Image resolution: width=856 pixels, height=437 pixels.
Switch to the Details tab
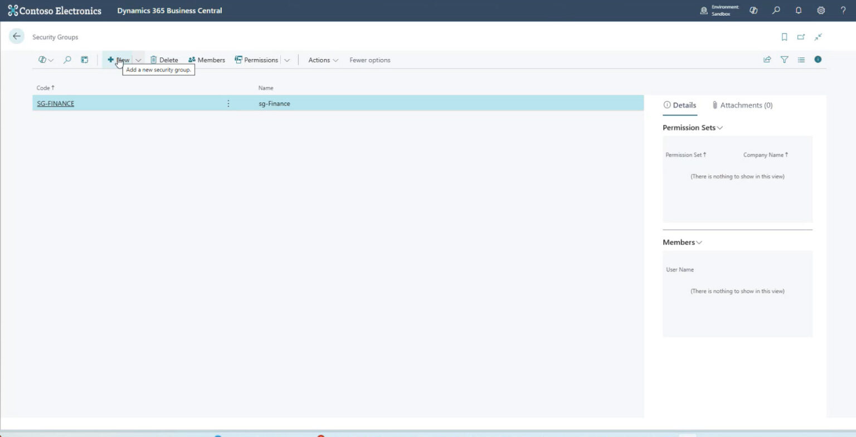pyautogui.click(x=680, y=105)
